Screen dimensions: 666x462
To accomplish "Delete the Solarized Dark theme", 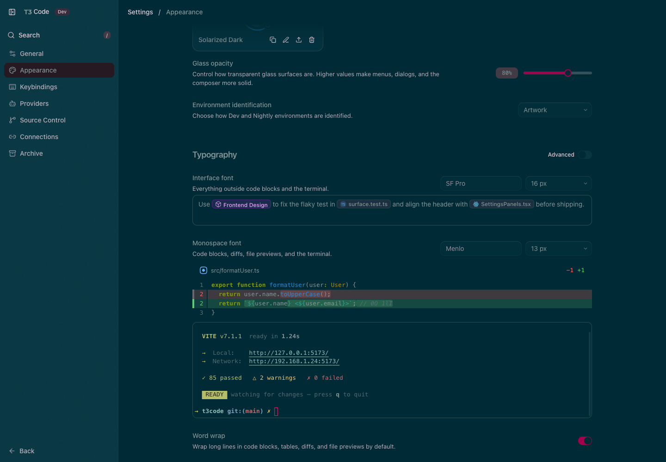I will pos(312,40).
